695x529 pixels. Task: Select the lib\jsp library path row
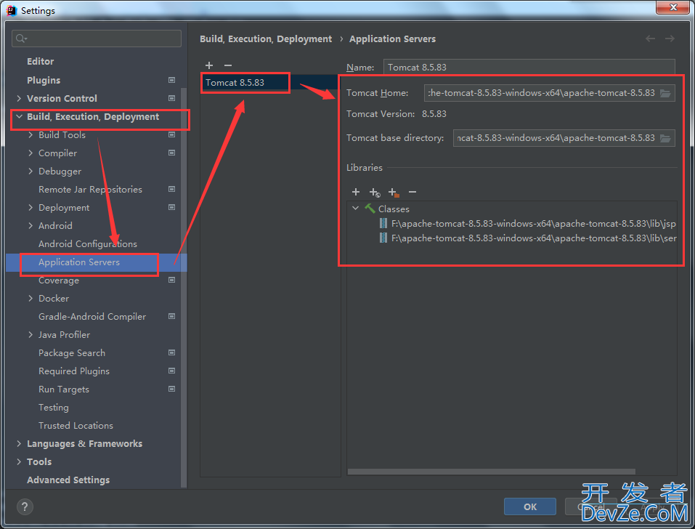513,224
